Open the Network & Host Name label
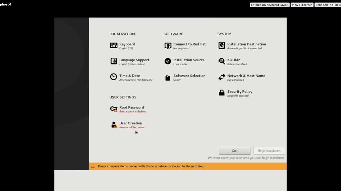The width and height of the screenshot is (341, 191). coord(246,76)
